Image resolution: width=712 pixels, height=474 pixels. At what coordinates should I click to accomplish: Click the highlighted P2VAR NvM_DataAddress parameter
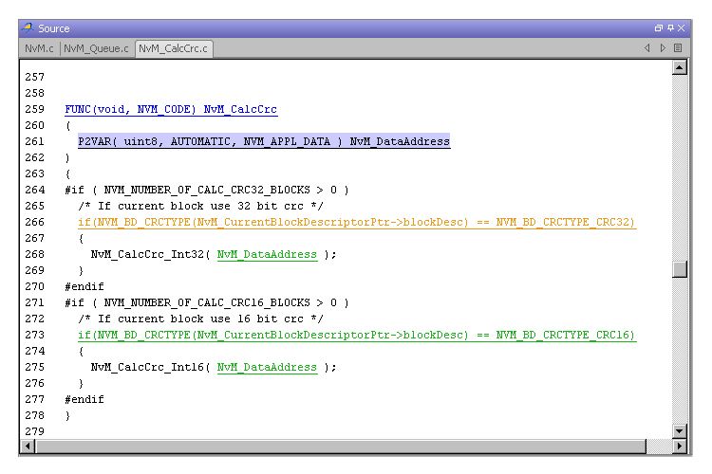tap(264, 141)
